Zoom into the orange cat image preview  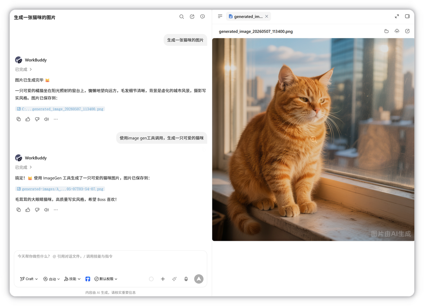(x=313, y=139)
